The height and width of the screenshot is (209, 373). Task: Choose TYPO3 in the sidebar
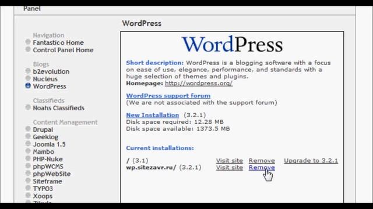coord(43,189)
